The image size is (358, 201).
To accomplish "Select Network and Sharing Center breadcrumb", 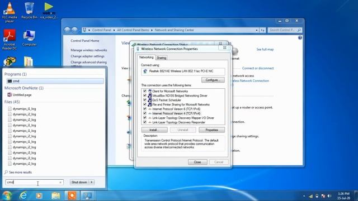I will [x=175, y=30].
